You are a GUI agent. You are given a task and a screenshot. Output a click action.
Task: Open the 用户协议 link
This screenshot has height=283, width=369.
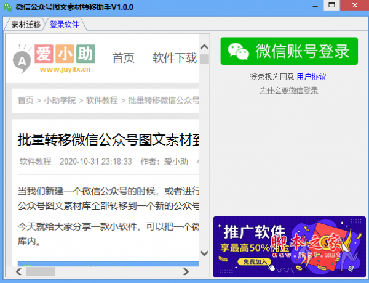click(311, 76)
